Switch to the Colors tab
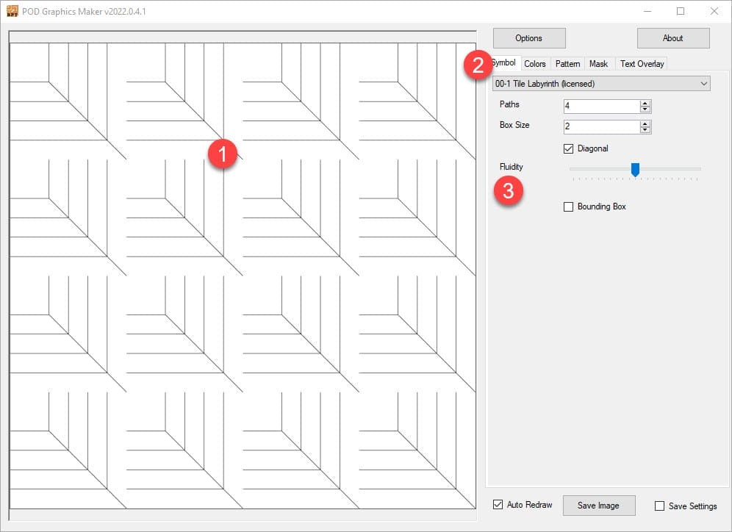Screen dimensions: 732x532 click(534, 64)
